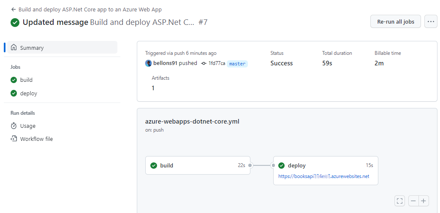
Task: Select the master branch label
Action: [x=237, y=64]
